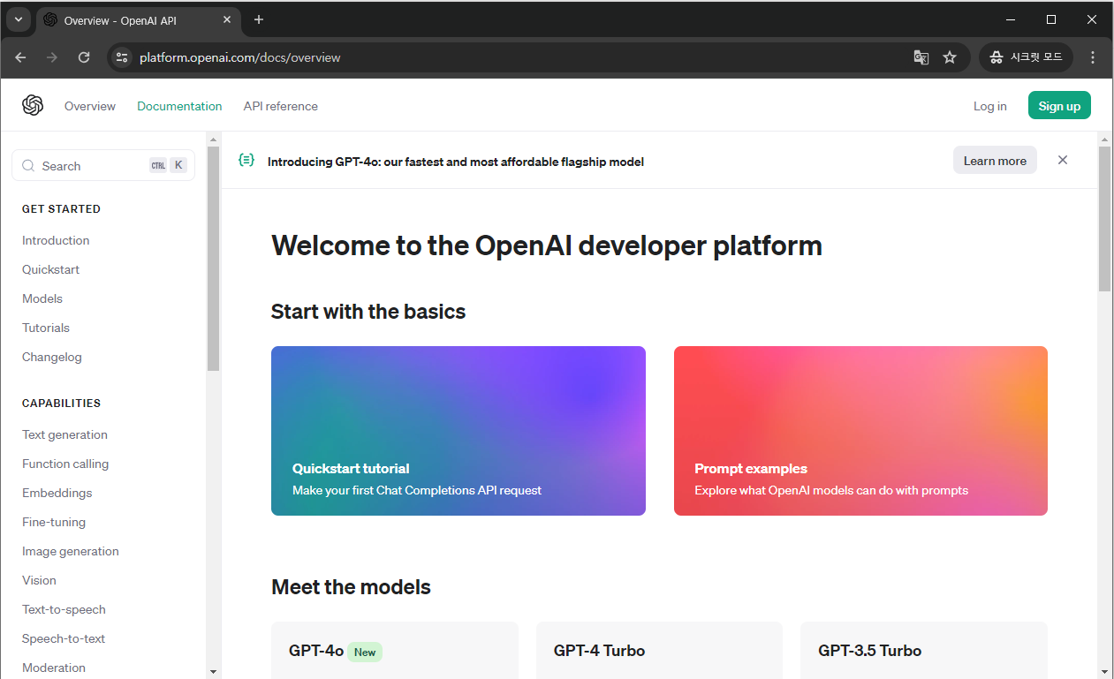Open Embeddings in sidebar
1114x679 pixels.
click(x=57, y=493)
